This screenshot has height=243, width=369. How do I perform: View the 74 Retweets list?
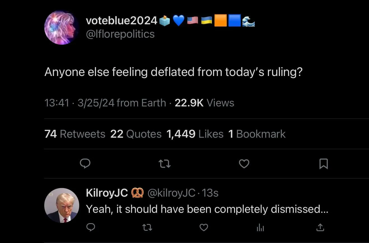[75, 134]
